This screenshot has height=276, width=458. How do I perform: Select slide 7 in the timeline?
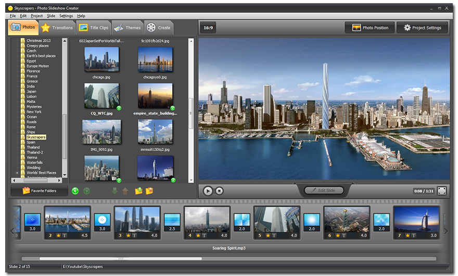coord(416,222)
